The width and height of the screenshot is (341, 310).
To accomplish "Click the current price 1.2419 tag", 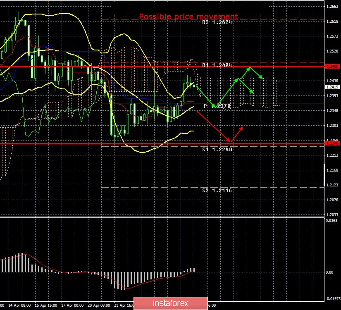I will coord(332,87).
